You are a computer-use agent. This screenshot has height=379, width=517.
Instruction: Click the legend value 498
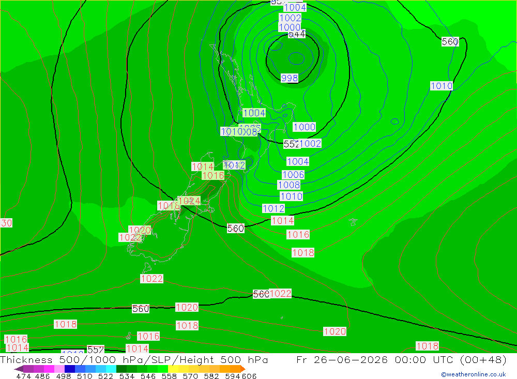(64, 376)
